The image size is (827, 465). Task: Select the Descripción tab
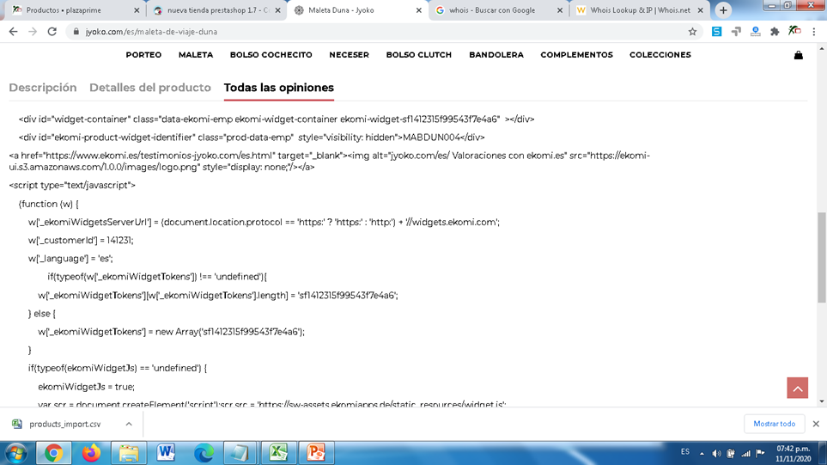[x=43, y=88]
